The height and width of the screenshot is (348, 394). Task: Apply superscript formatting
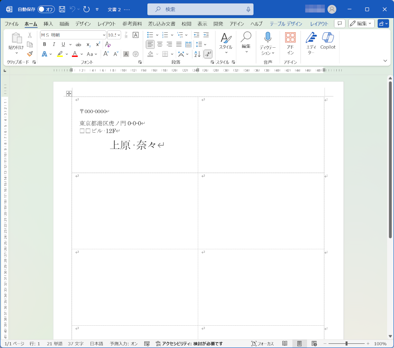[x=98, y=45]
